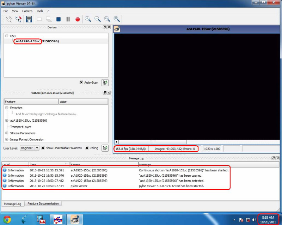Collapse the USB device tree node
Viewport: 282px width, 225px height.
click(x=7, y=36)
